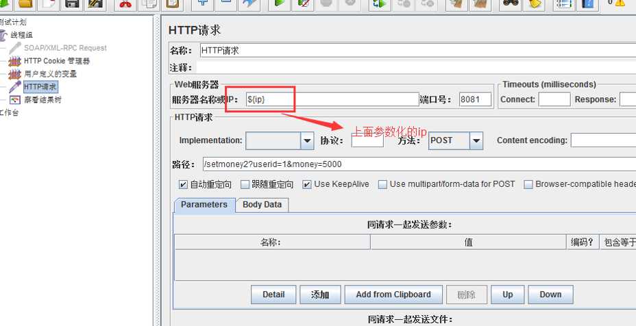Click the Connect timeout field
636x326 pixels.
[x=554, y=99]
